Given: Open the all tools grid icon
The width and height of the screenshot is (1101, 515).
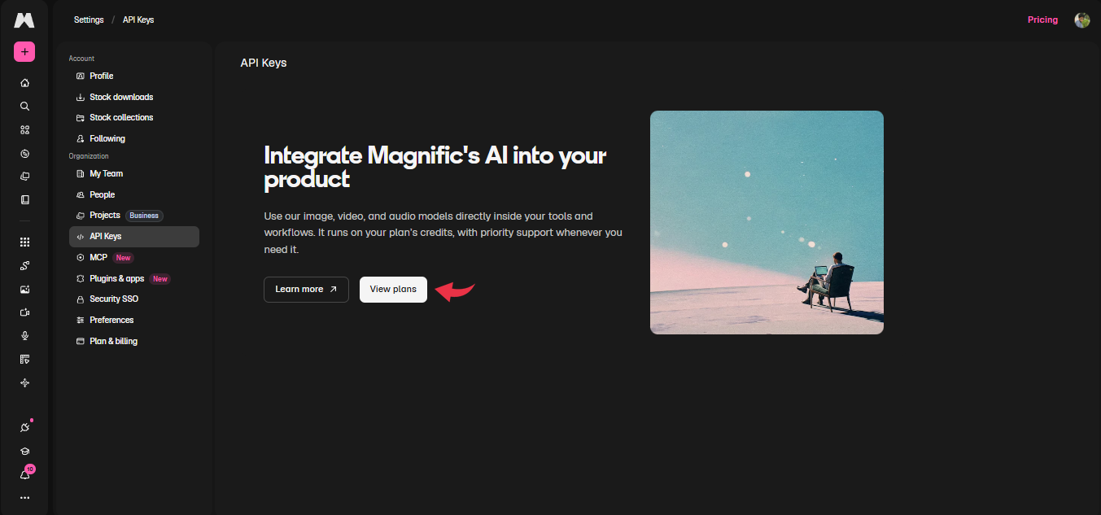Looking at the screenshot, I should coord(24,242).
